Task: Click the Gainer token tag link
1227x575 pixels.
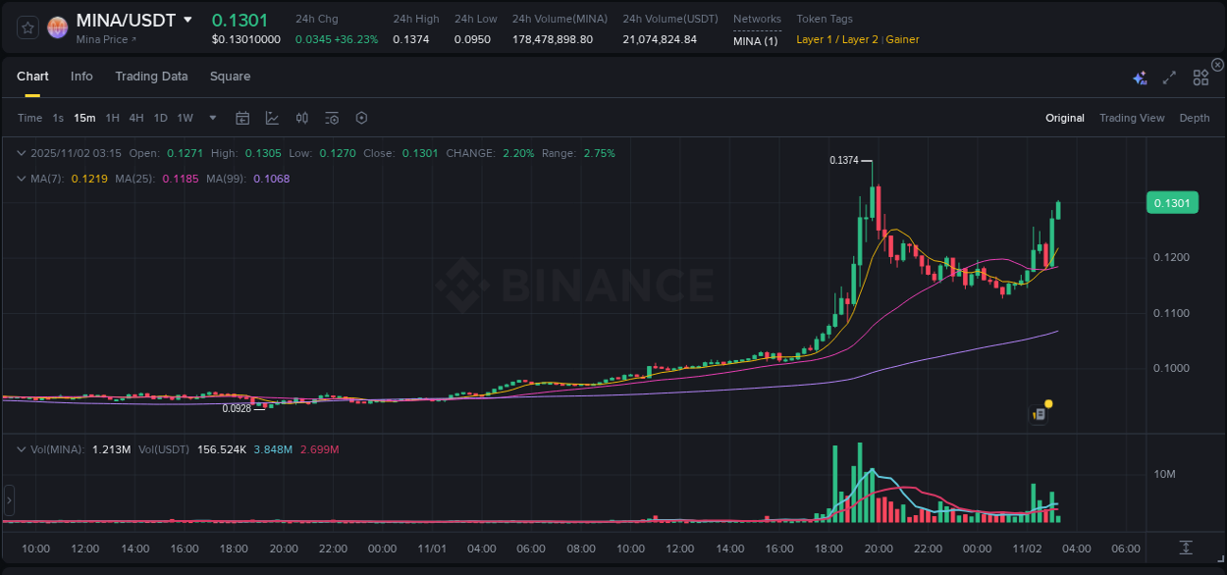Action: [899, 40]
